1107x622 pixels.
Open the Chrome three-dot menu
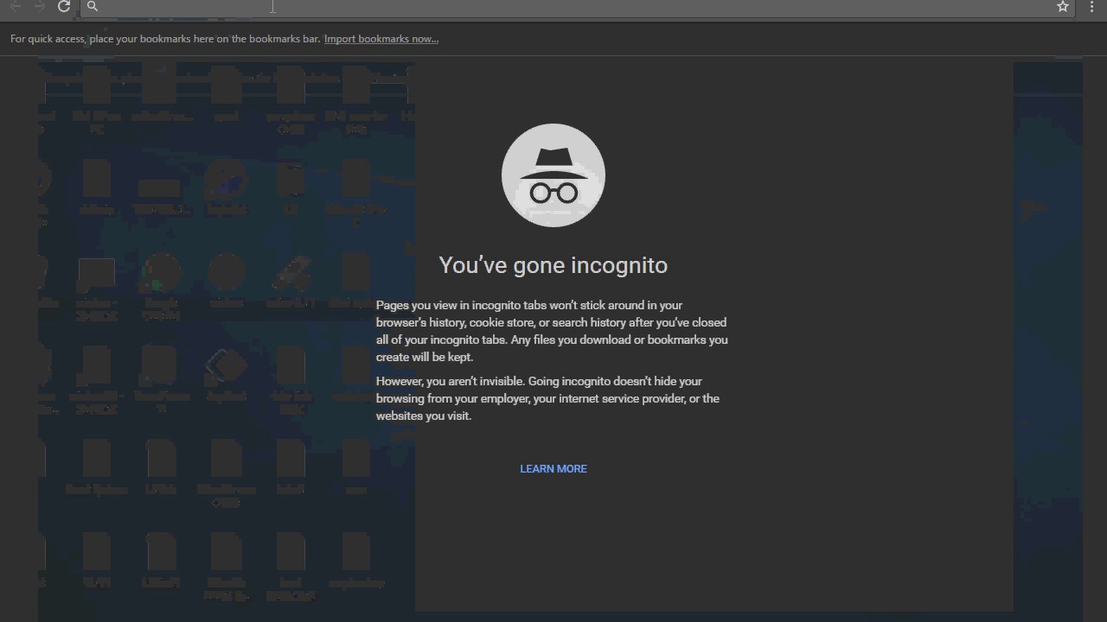(1092, 7)
